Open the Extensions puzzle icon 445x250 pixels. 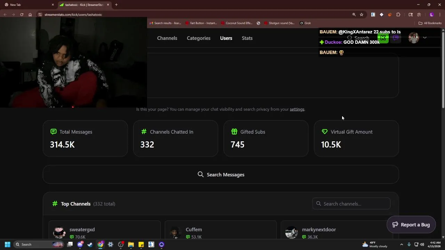[x=398, y=15]
